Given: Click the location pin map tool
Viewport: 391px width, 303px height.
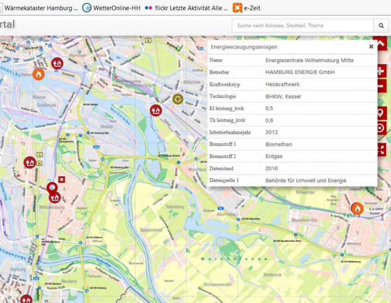Looking at the screenshot, I should click(x=381, y=113).
